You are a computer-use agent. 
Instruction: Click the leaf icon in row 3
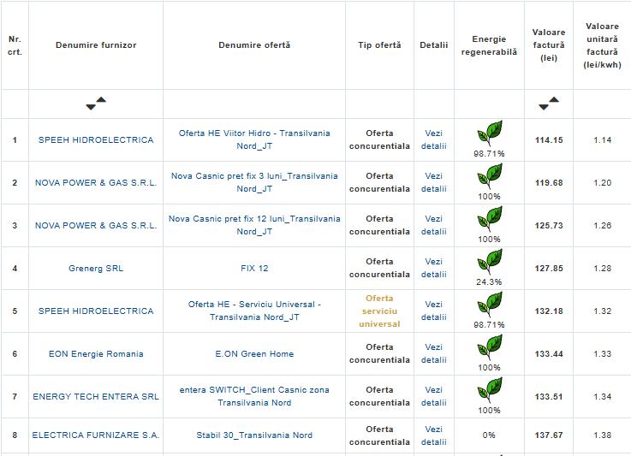(489, 219)
